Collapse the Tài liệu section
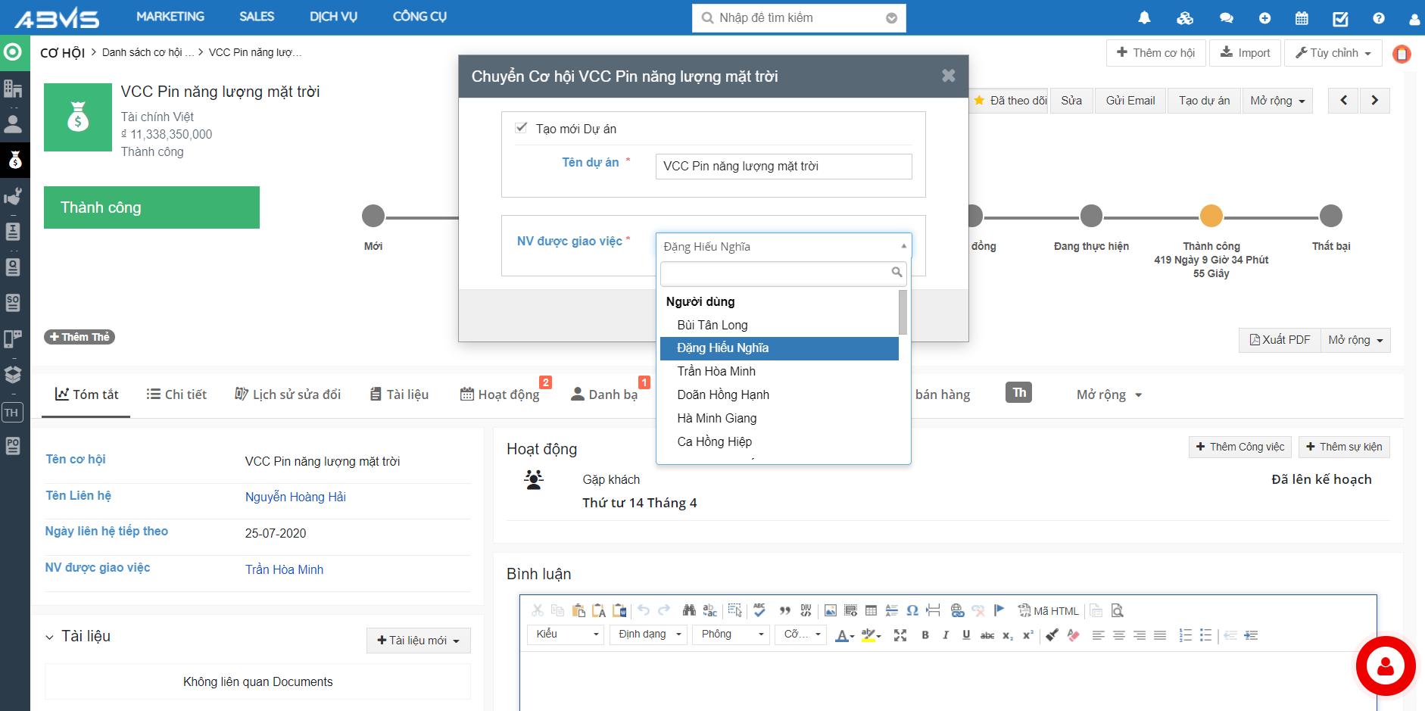The width and height of the screenshot is (1425, 711). tap(50, 637)
